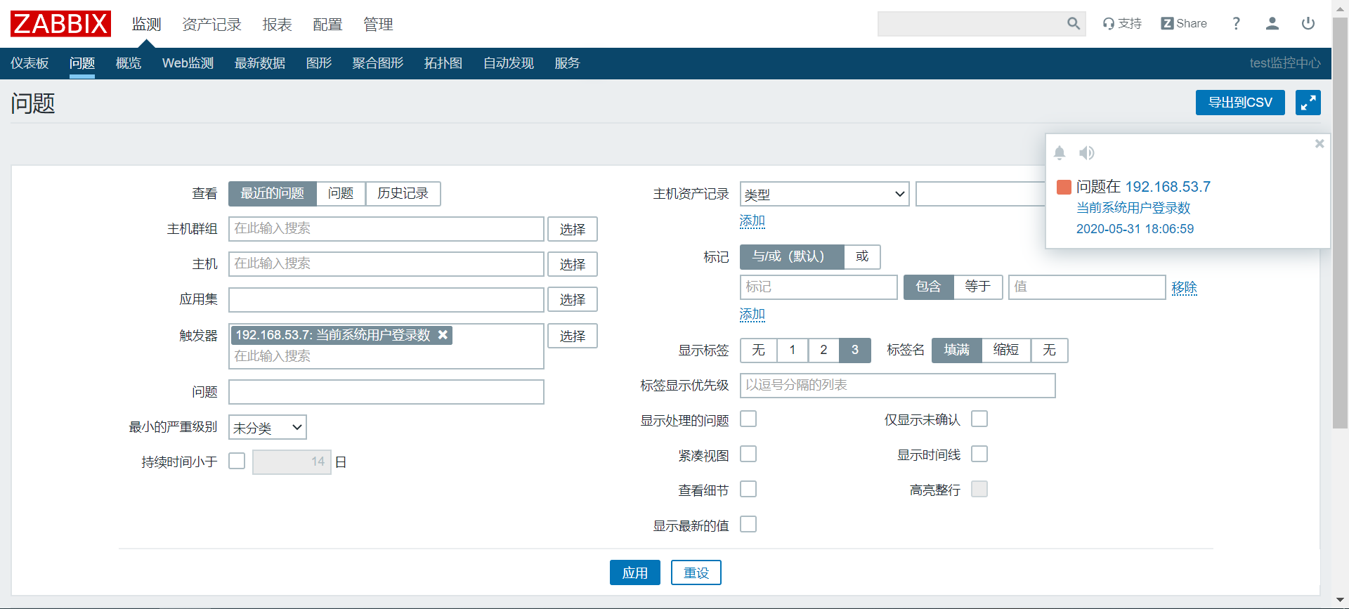Click 添加 link under 标记 row
1349x609 pixels.
(752, 314)
